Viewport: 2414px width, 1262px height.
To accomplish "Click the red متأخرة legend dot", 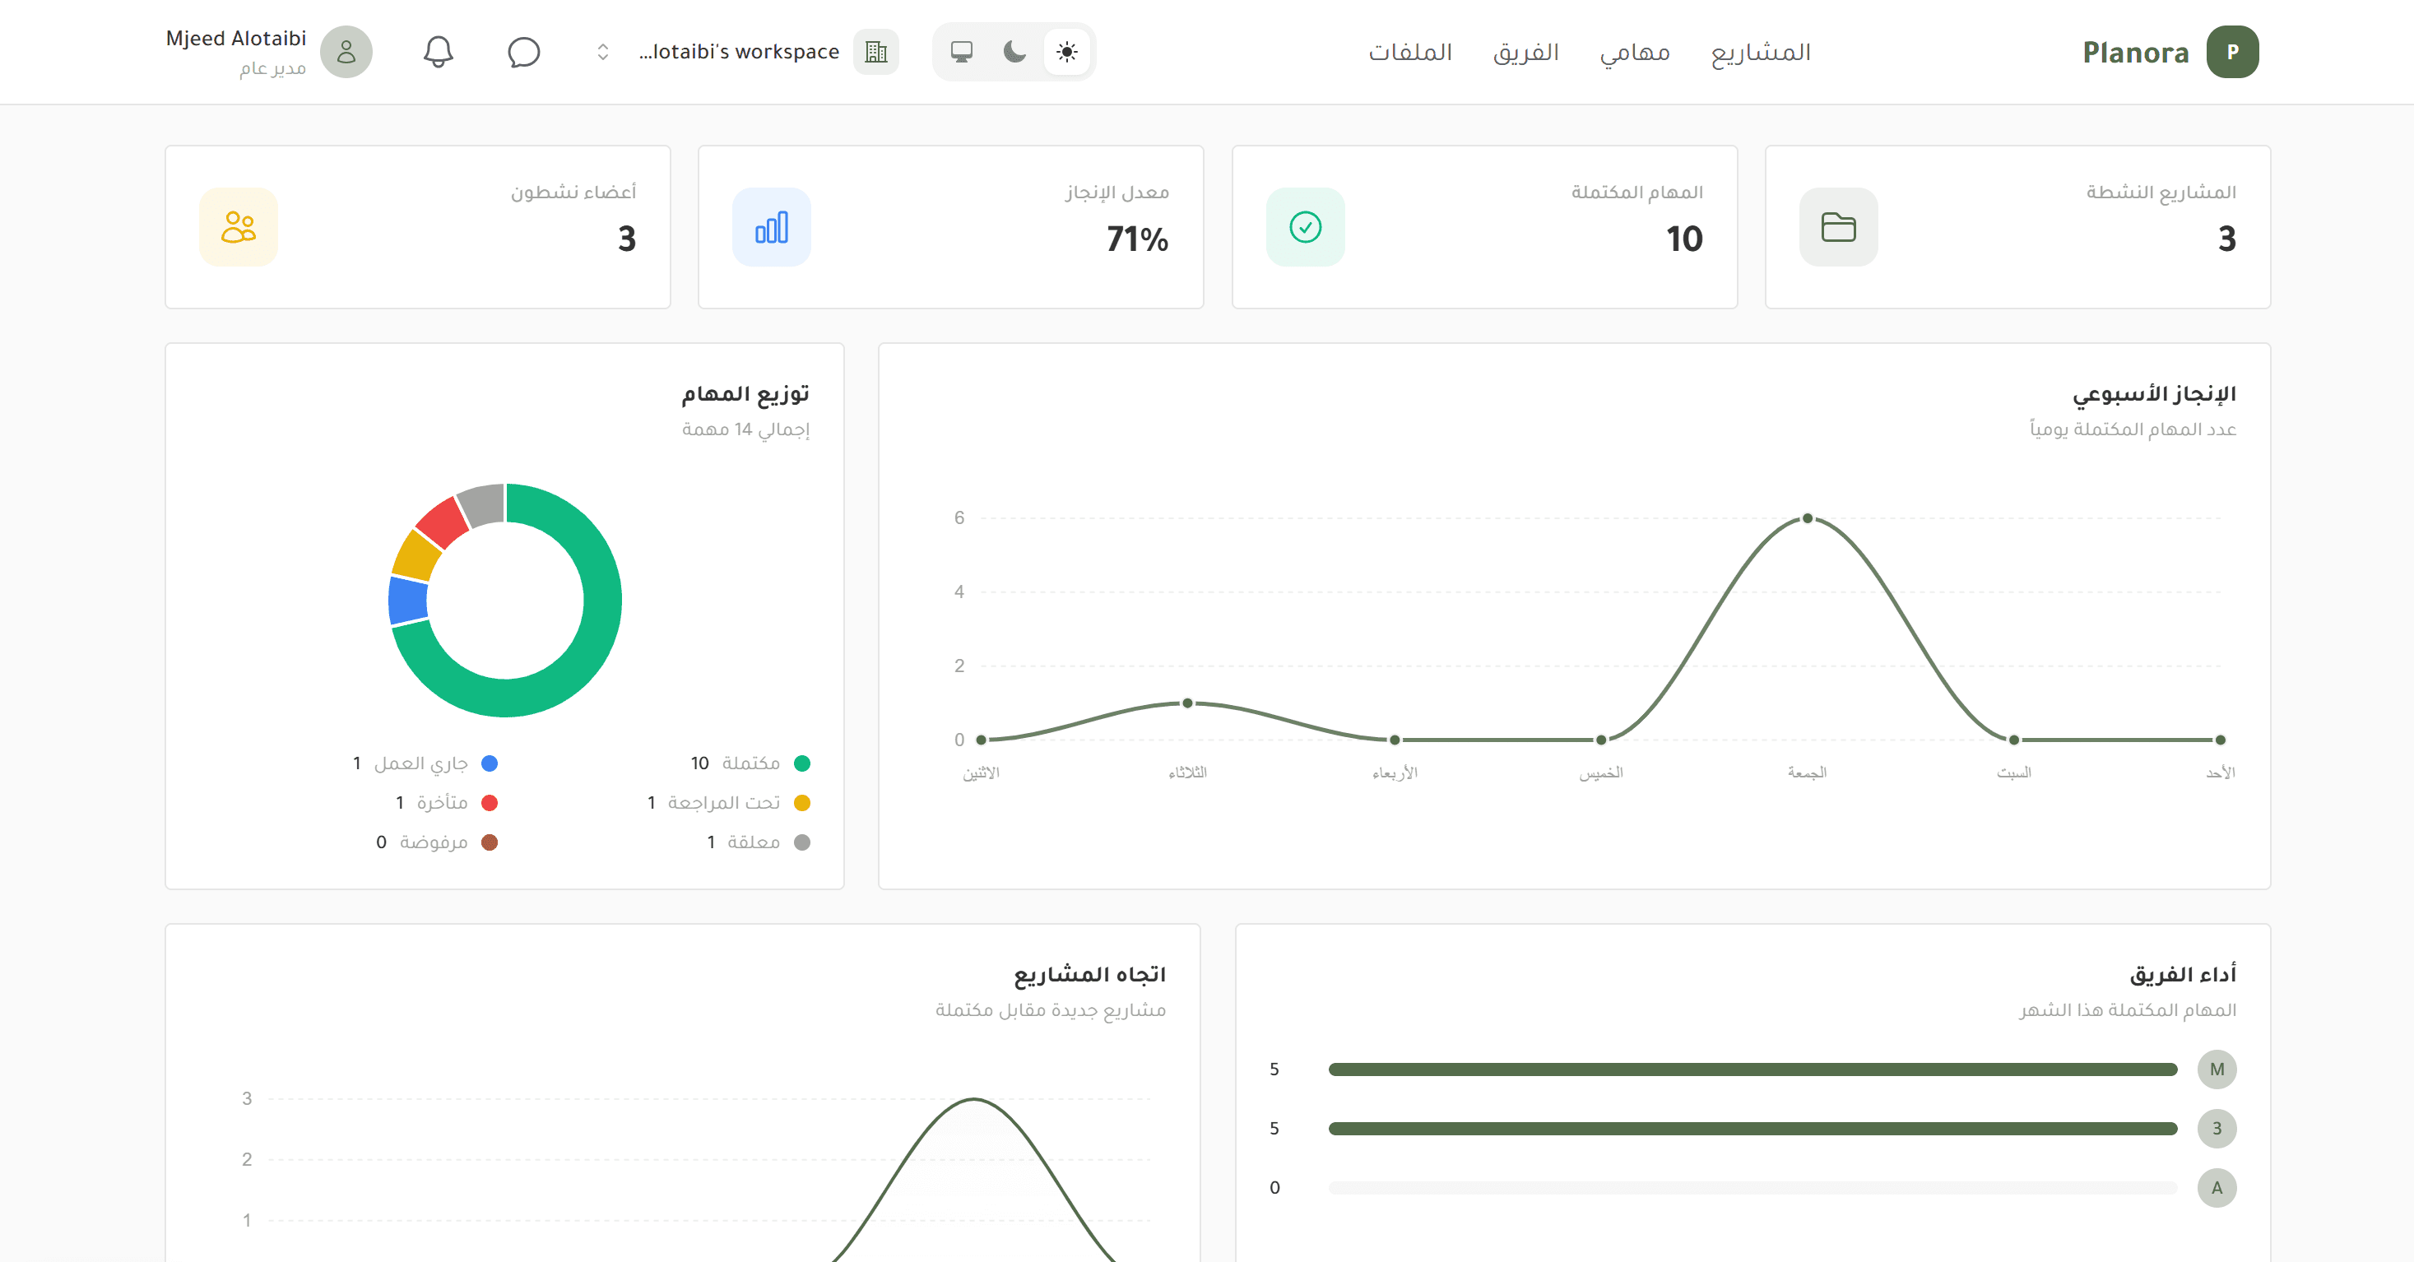I will tap(490, 803).
